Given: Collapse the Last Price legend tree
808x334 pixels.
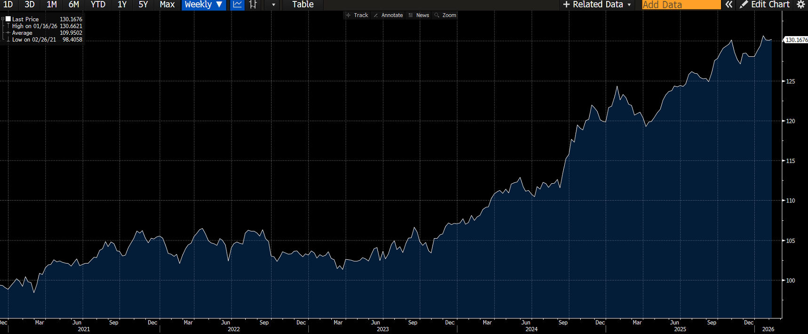Looking at the screenshot, I should click(x=3, y=19).
